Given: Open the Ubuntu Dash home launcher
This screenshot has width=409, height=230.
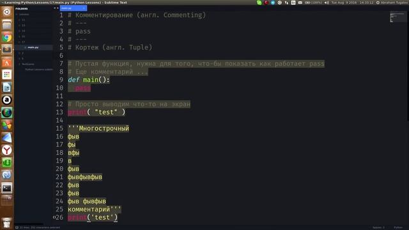Looking at the screenshot, I should coord(7,12).
